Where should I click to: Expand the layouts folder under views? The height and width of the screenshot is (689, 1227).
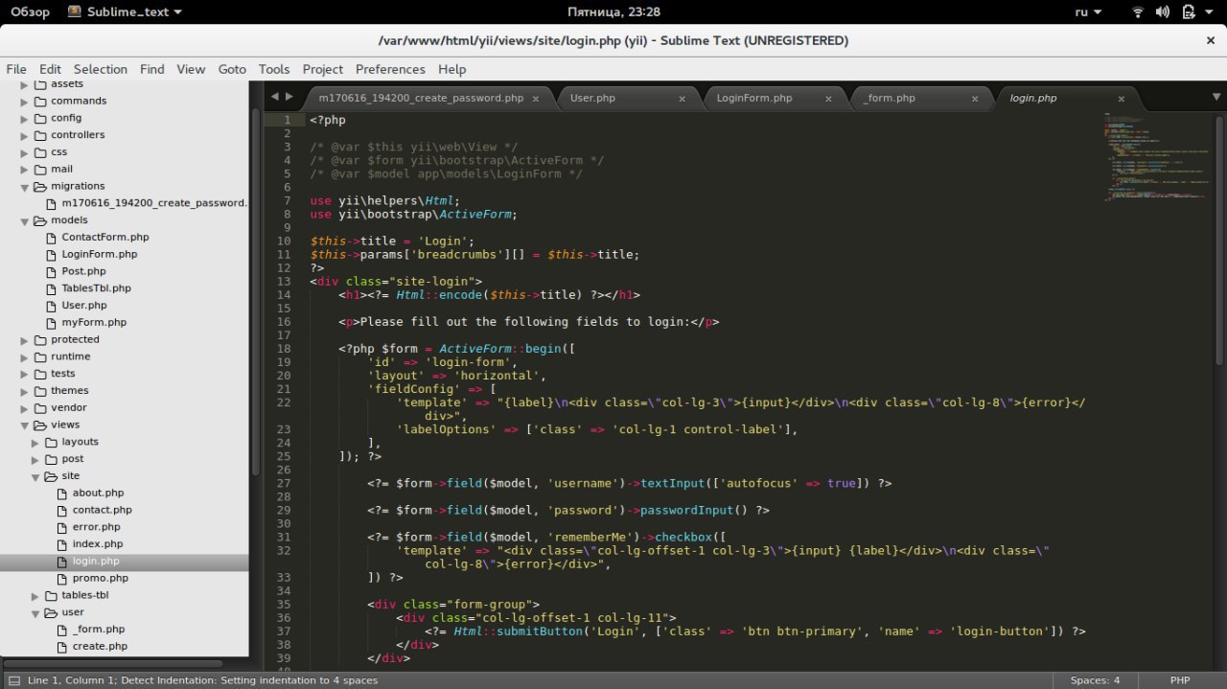pos(35,443)
